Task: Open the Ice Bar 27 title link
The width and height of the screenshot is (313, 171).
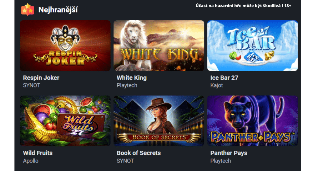Action: pyautogui.click(x=224, y=78)
